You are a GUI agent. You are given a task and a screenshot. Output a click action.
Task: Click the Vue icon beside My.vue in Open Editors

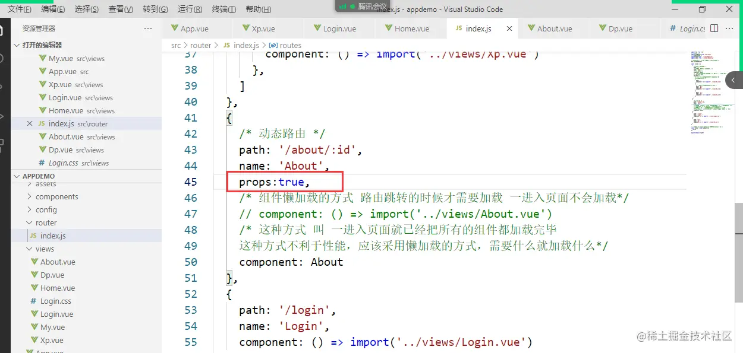click(x=42, y=58)
